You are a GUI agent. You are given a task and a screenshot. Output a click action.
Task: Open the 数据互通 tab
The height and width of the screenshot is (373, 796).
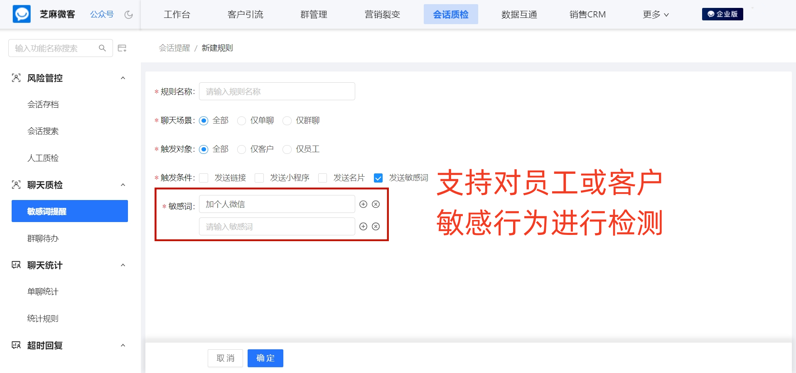(519, 15)
